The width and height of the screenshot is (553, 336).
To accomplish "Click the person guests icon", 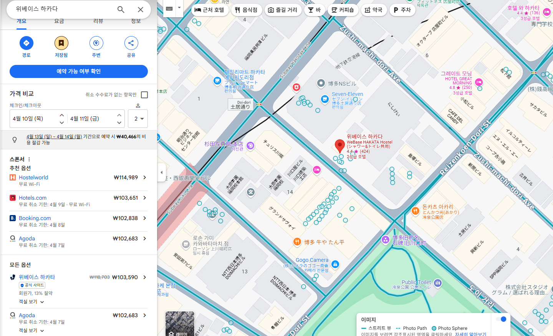I will [138, 106].
